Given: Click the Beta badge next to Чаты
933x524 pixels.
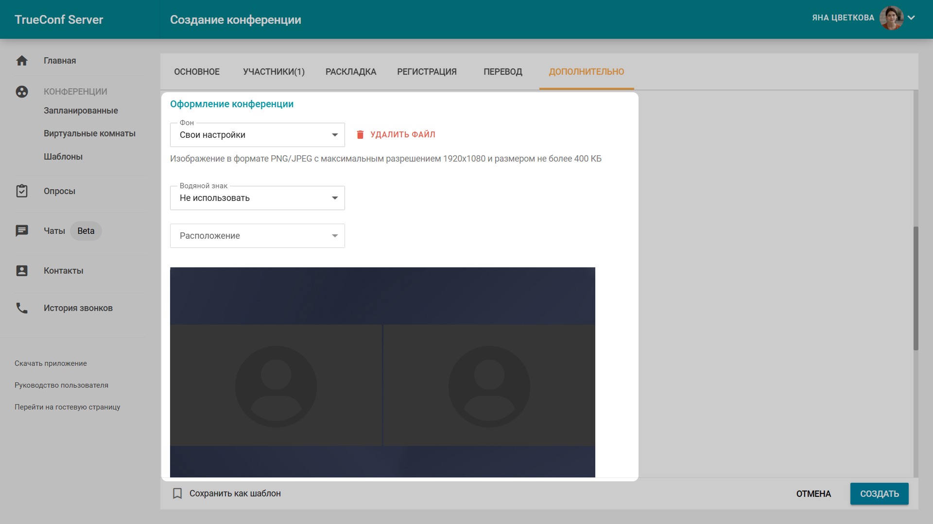Looking at the screenshot, I should click(x=86, y=231).
